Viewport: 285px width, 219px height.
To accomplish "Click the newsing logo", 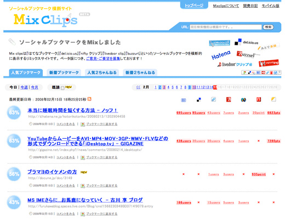I will [269, 63].
